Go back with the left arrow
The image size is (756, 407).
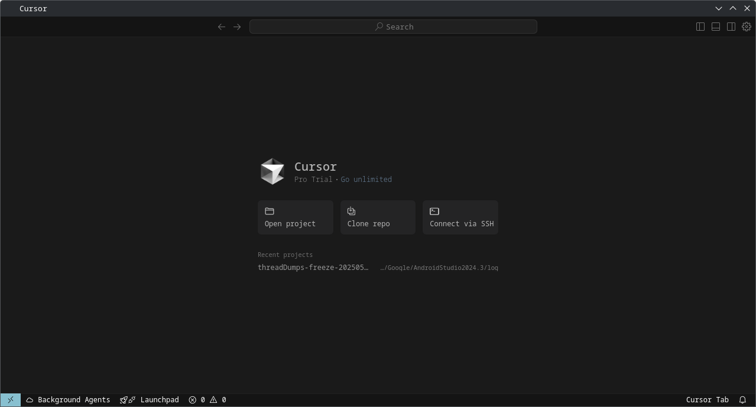coord(222,27)
